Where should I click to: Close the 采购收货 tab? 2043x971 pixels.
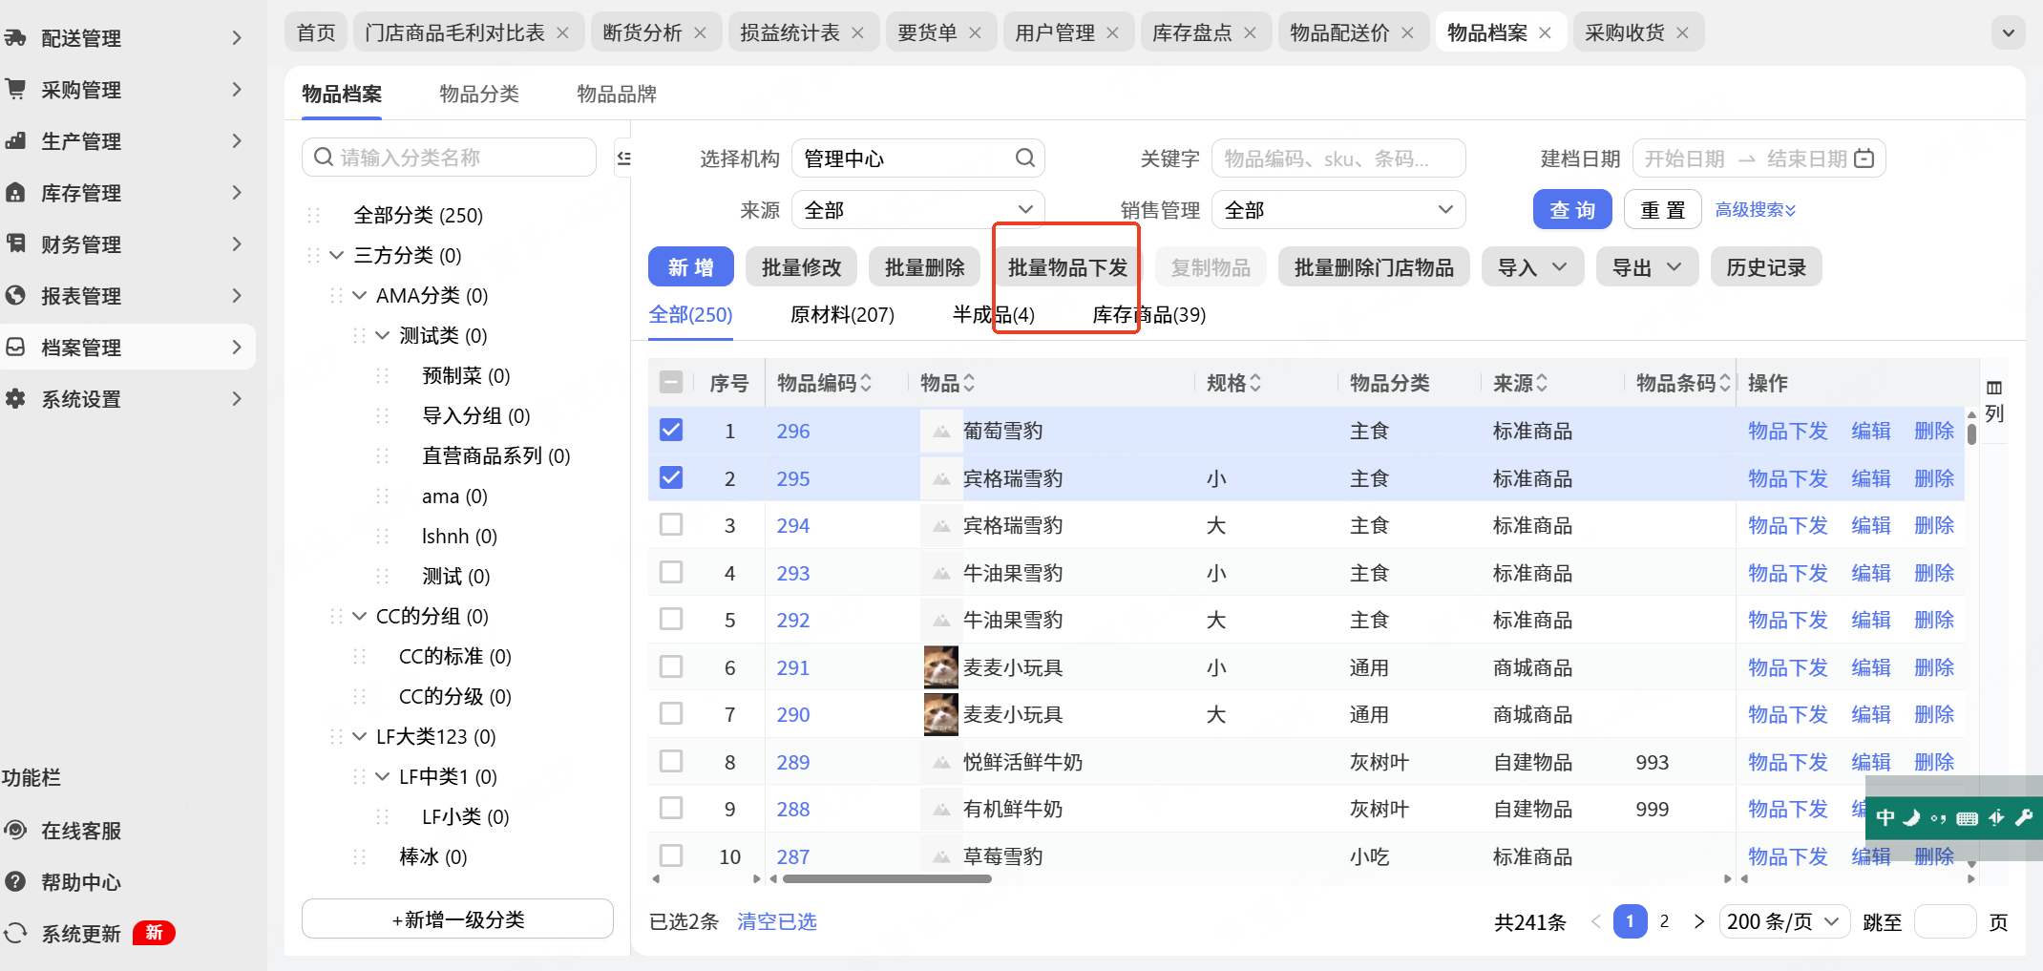(x=1683, y=33)
